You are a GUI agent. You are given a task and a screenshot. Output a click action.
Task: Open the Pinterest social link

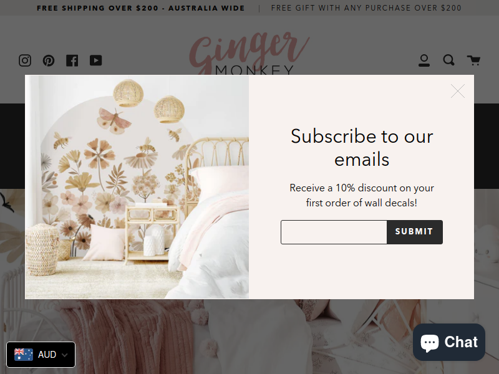(x=49, y=60)
